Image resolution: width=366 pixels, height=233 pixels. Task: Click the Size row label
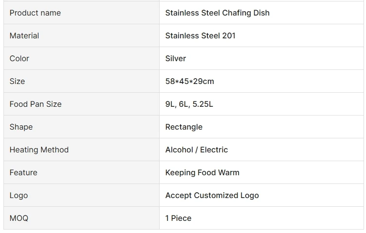tap(17, 82)
